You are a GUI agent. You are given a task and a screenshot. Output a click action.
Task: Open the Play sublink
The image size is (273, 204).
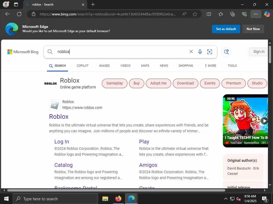tap(144, 142)
